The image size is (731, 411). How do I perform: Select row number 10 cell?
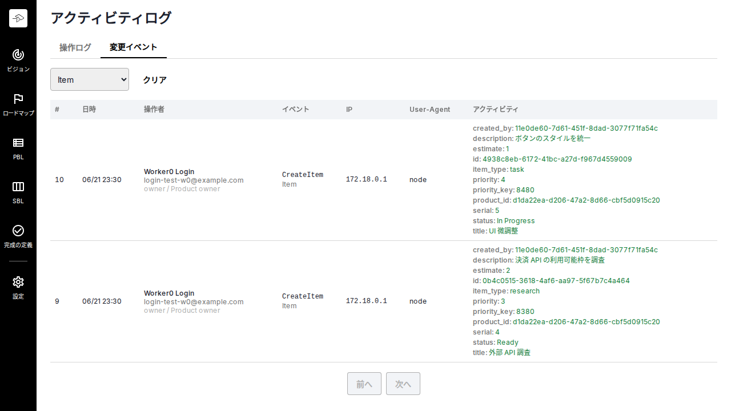[x=59, y=180]
